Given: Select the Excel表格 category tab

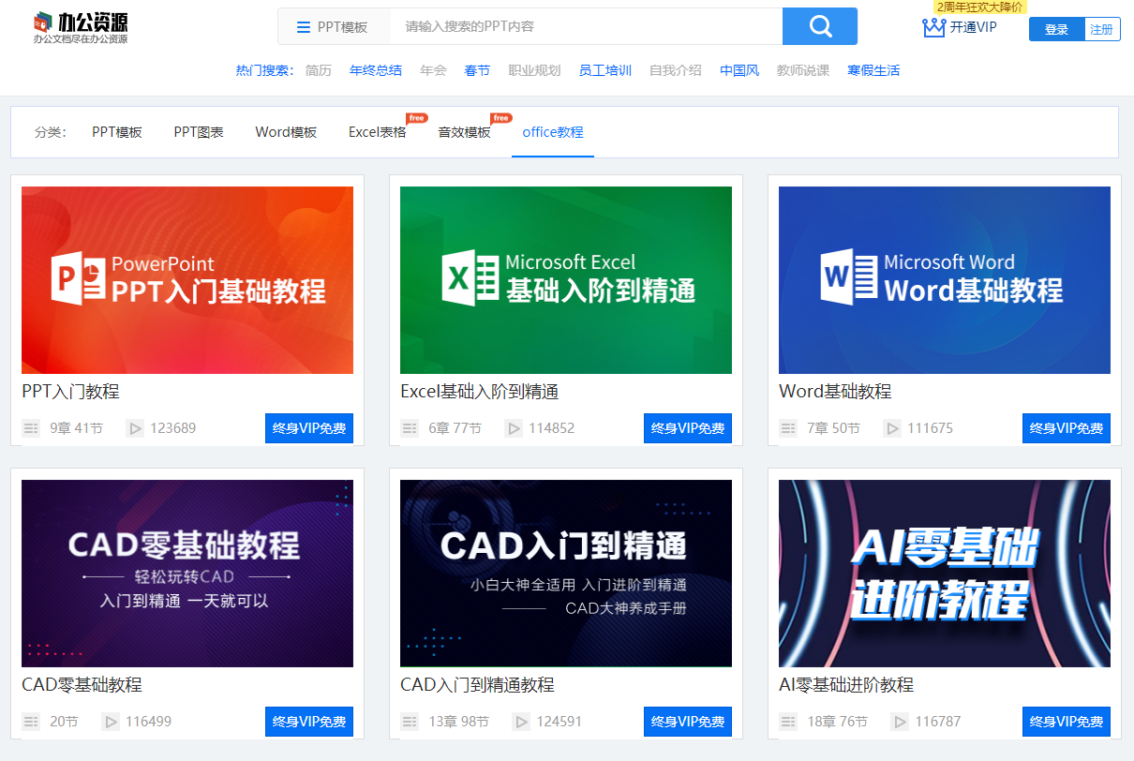Looking at the screenshot, I should 378,132.
